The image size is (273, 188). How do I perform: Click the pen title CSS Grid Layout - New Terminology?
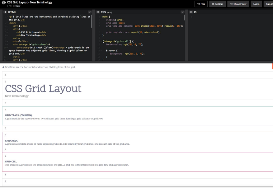30,3
